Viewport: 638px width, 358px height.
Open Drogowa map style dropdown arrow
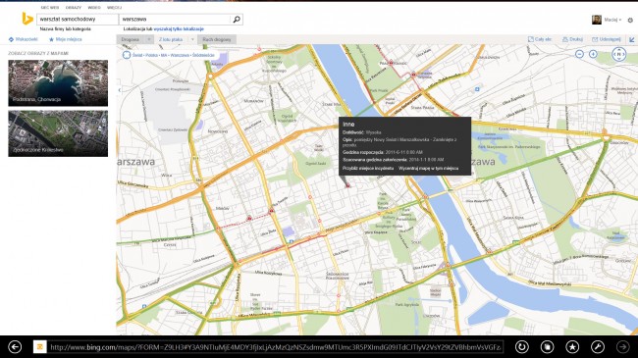(149, 39)
